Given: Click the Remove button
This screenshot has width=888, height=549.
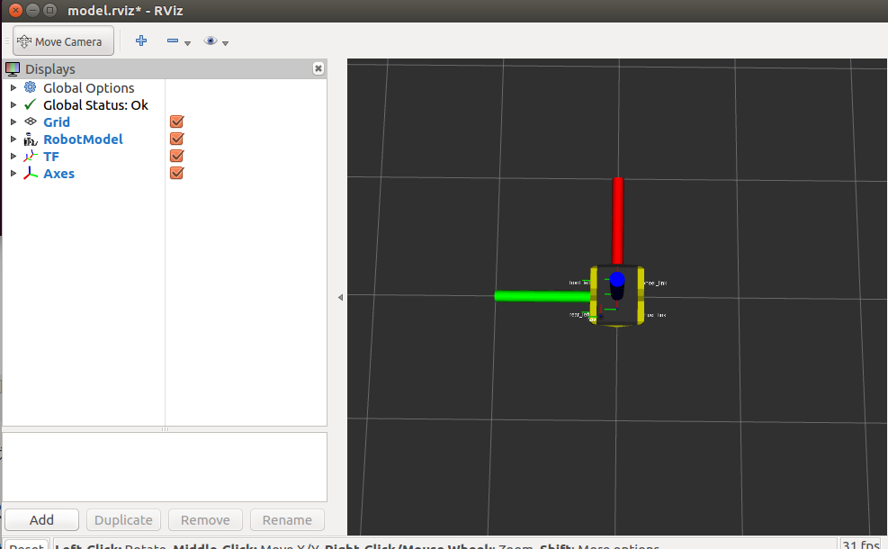Looking at the screenshot, I should pos(205,519).
